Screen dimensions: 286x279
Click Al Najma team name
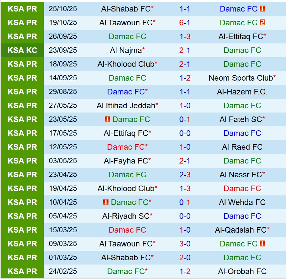(x=126, y=50)
